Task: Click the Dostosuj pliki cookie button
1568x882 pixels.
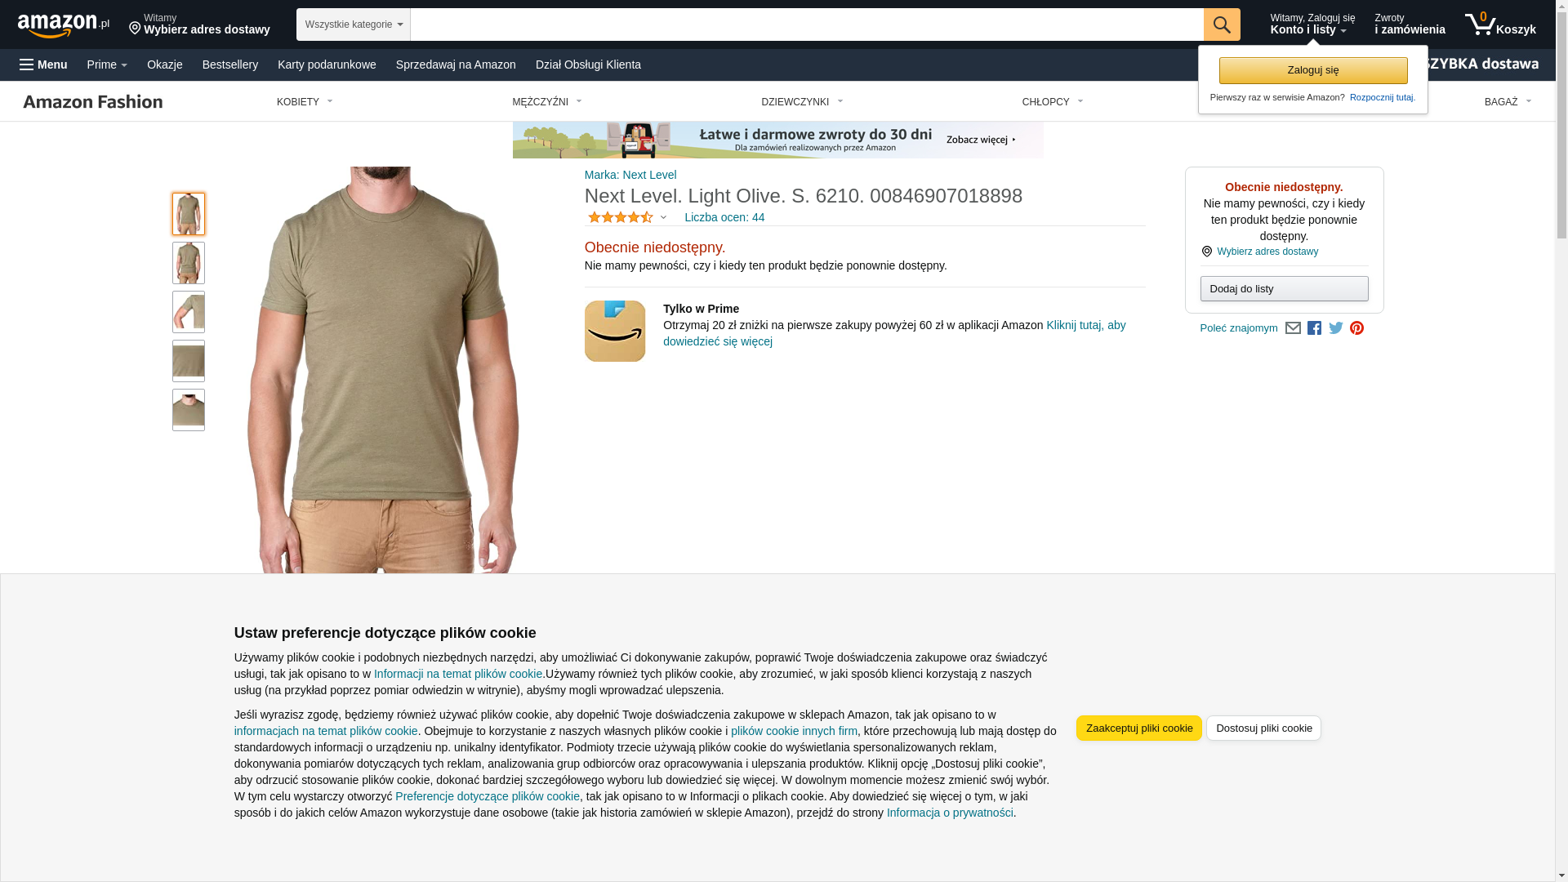Action: (x=1263, y=728)
